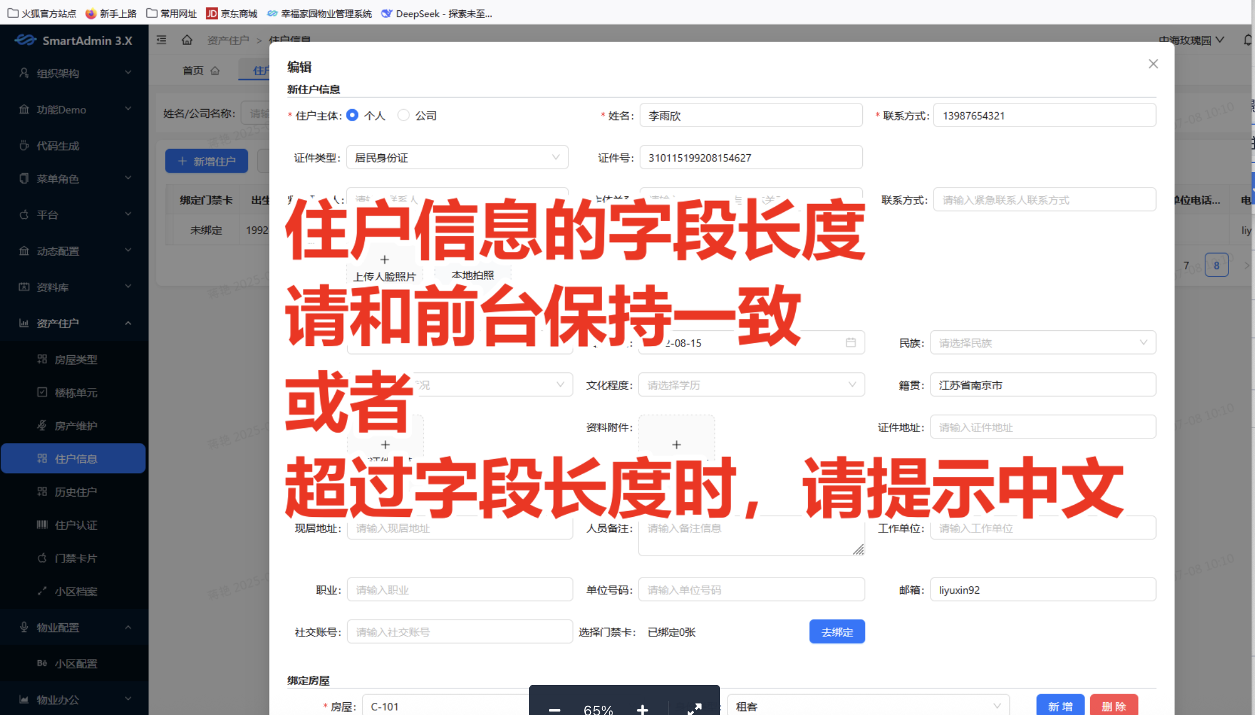Viewport: 1255px width, 715px height.
Task: Open the 民族 selection dropdown
Action: (1042, 343)
